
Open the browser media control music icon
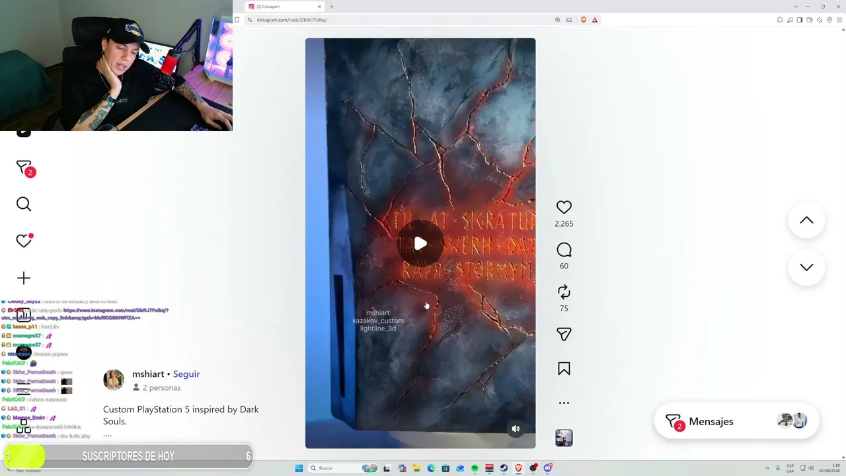point(790,20)
